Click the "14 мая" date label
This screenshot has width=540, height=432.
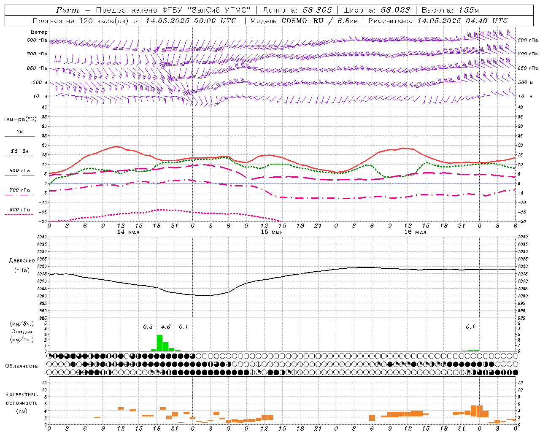[x=128, y=232]
